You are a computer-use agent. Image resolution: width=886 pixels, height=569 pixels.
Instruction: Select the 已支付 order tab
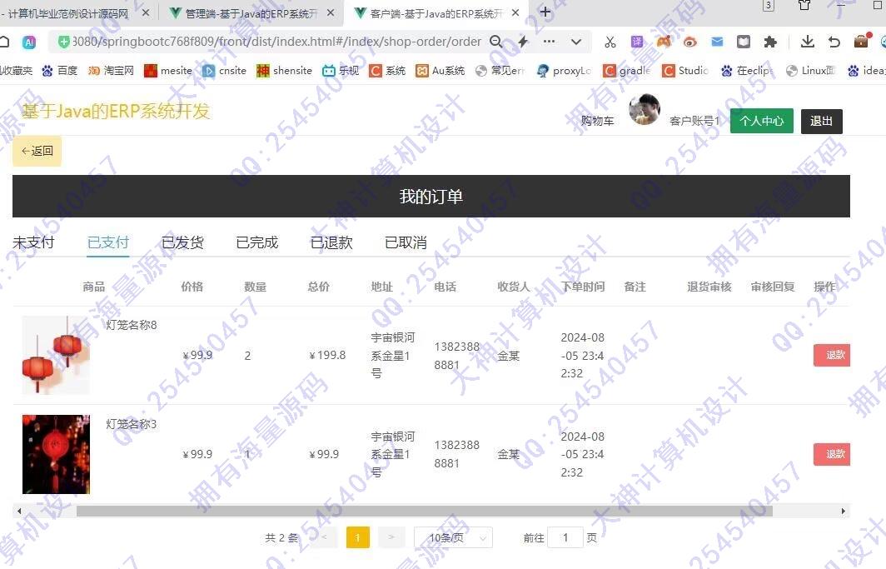108,242
